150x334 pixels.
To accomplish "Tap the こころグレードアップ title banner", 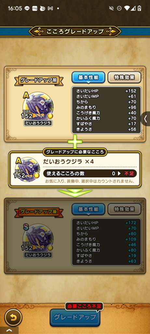I will 75,32.
